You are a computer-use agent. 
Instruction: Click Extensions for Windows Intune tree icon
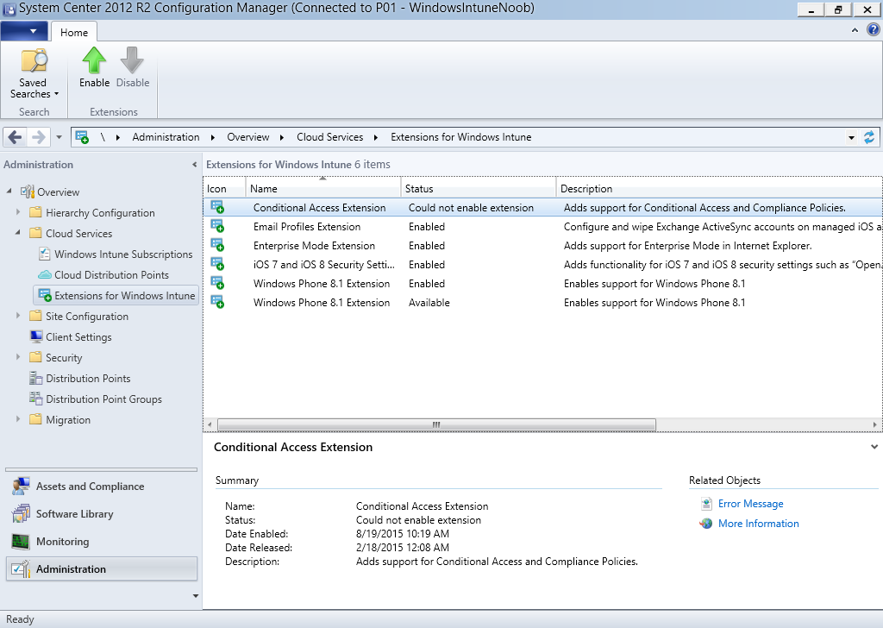pyautogui.click(x=45, y=295)
